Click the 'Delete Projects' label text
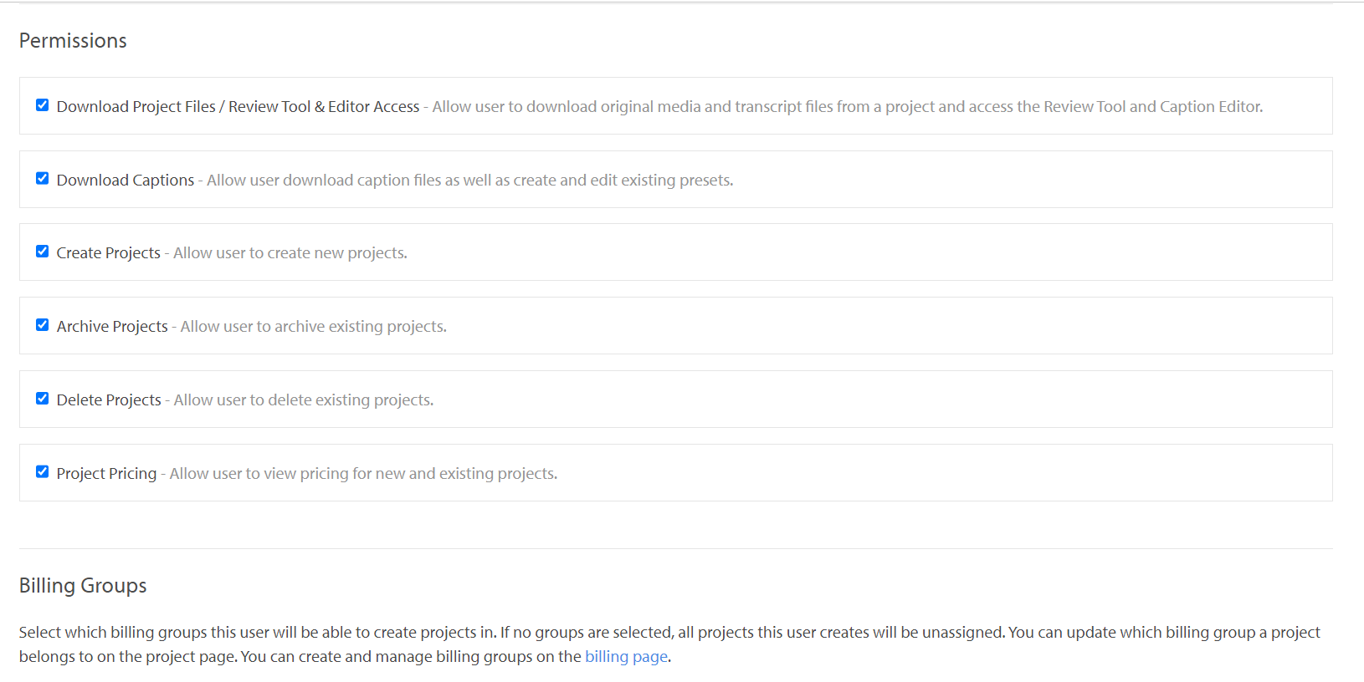This screenshot has width=1364, height=682. tap(109, 400)
